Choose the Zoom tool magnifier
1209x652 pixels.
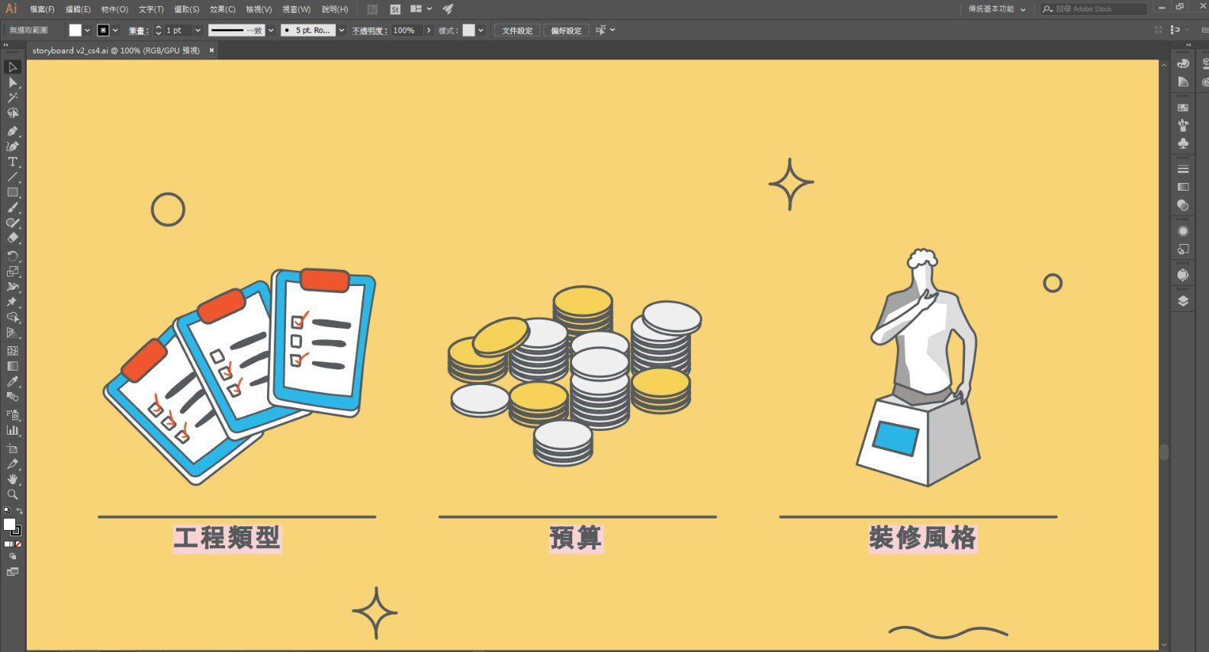coord(12,495)
